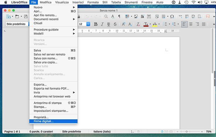
Task: Click the zoom out minus button
Action: (x=177, y=132)
